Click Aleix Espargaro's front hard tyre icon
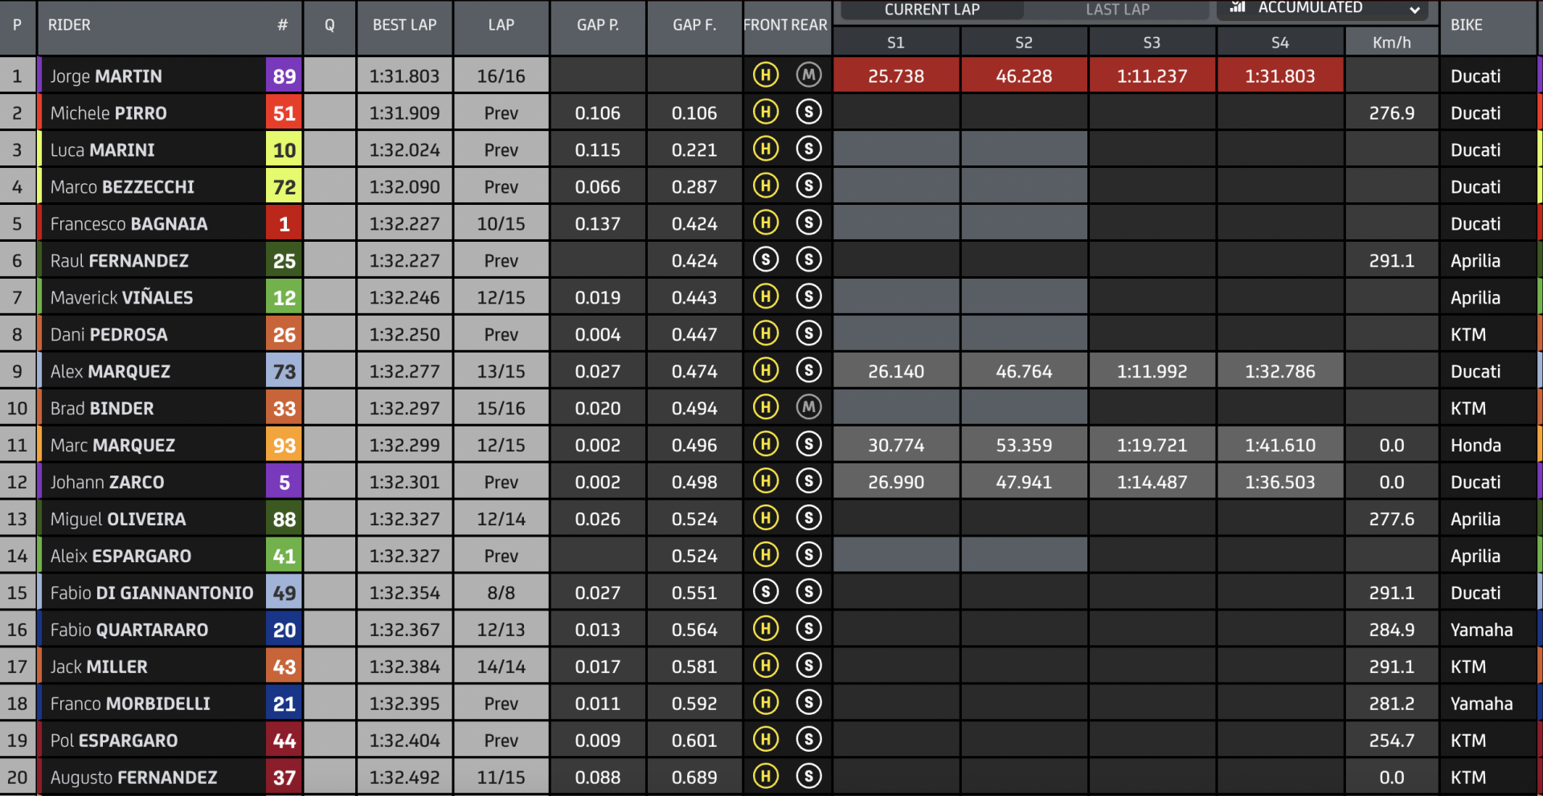 pos(765,556)
